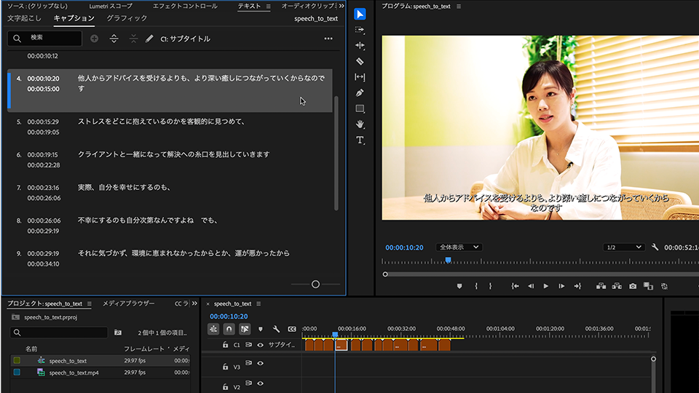Viewport: 699px width, 393px height.
Task: Toggle nest sequence insert mode
Action: click(213, 329)
